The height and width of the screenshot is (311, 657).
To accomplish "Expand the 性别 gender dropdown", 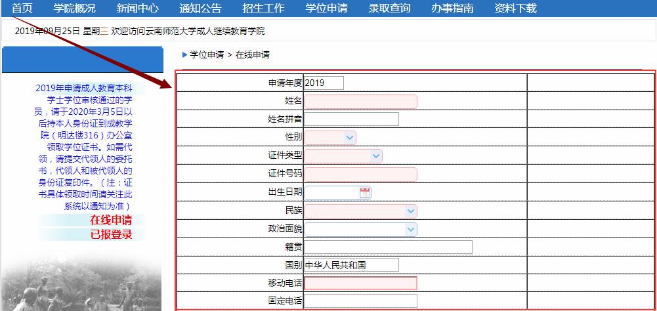I will (330, 138).
